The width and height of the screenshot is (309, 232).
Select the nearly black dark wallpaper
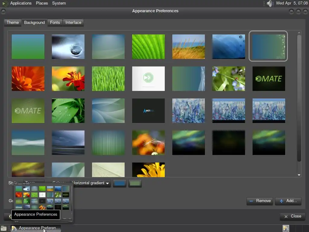(229, 143)
